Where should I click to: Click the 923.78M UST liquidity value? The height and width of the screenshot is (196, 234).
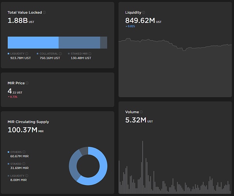pos(20,58)
